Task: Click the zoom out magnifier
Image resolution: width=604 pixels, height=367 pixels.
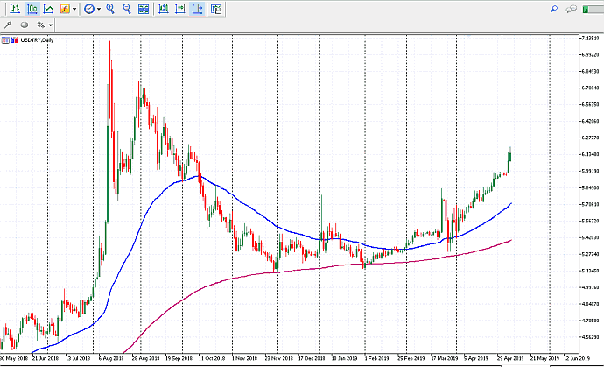Action: [x=128, y=9]
